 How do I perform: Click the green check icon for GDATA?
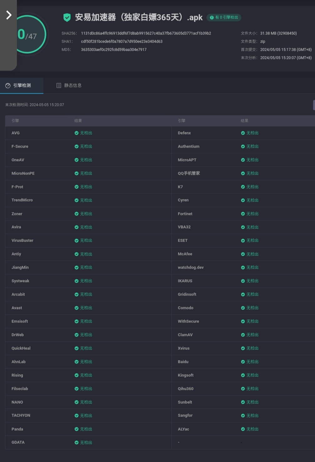pyautogui.click(x=76, y=443)
